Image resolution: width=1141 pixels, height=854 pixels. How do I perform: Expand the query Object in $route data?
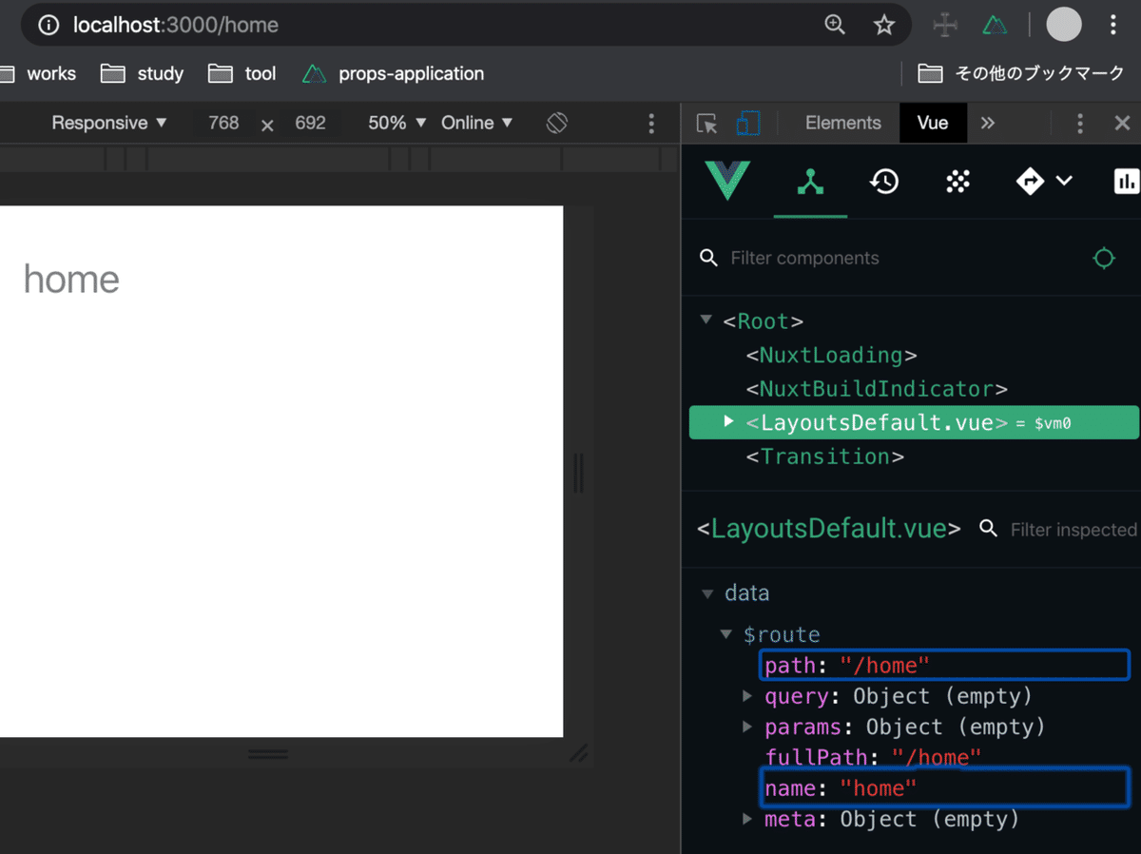pos(746,695)
